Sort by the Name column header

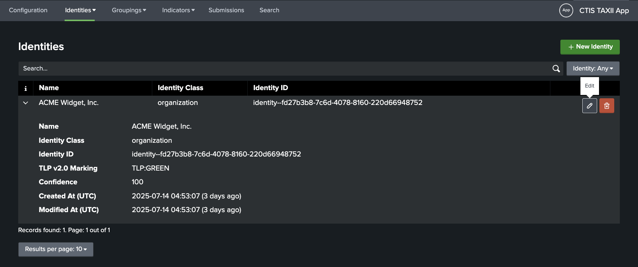pyautogui.click(x=49, y=88)
